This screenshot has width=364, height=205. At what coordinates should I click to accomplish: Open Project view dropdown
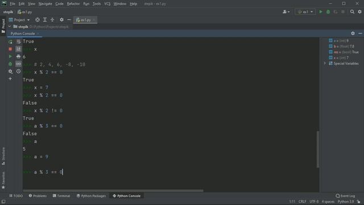coord(19,20)
